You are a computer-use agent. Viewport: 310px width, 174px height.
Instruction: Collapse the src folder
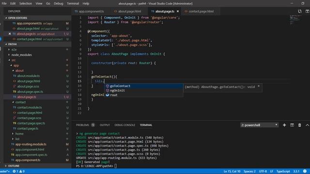pos(13,60)
